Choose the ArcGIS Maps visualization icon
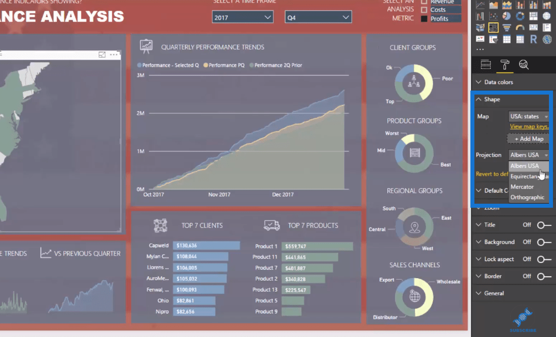556x337 pixels. [x=547, y=39]
